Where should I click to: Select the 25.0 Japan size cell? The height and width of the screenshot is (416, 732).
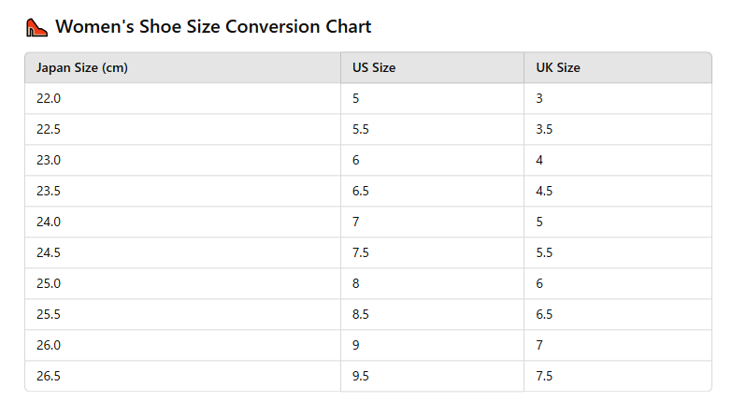click(49, 283)
